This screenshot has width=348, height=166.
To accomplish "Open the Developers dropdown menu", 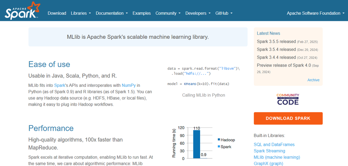I will point(198,13).
